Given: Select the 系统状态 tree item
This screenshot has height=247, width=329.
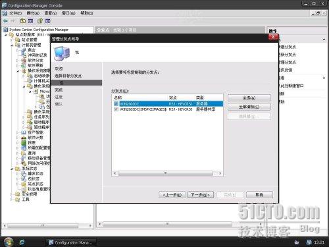Looking at the screenshot, I should (x=30, y=169).
